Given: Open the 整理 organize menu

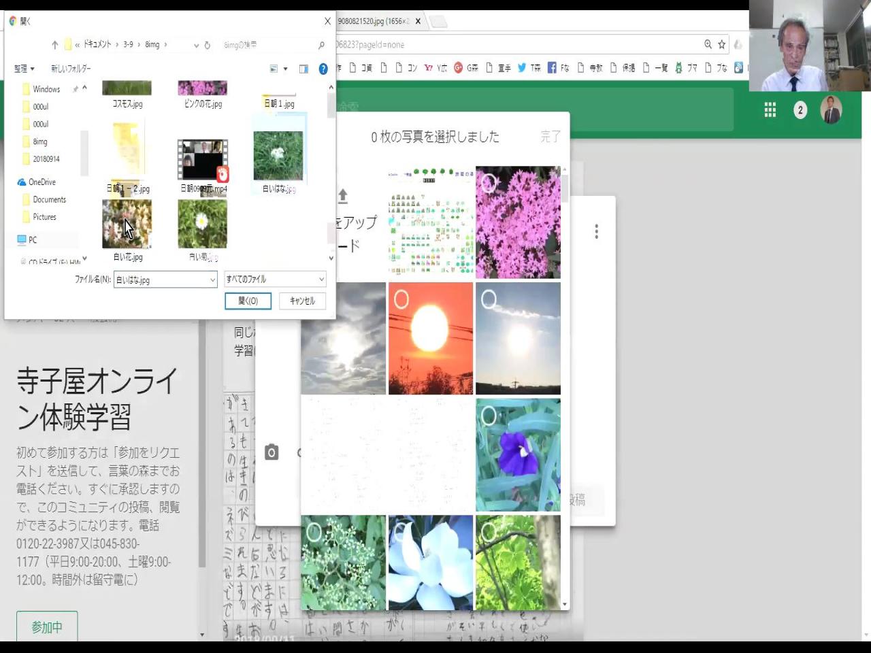Looking at the screenshot, I should pos(24,69).
